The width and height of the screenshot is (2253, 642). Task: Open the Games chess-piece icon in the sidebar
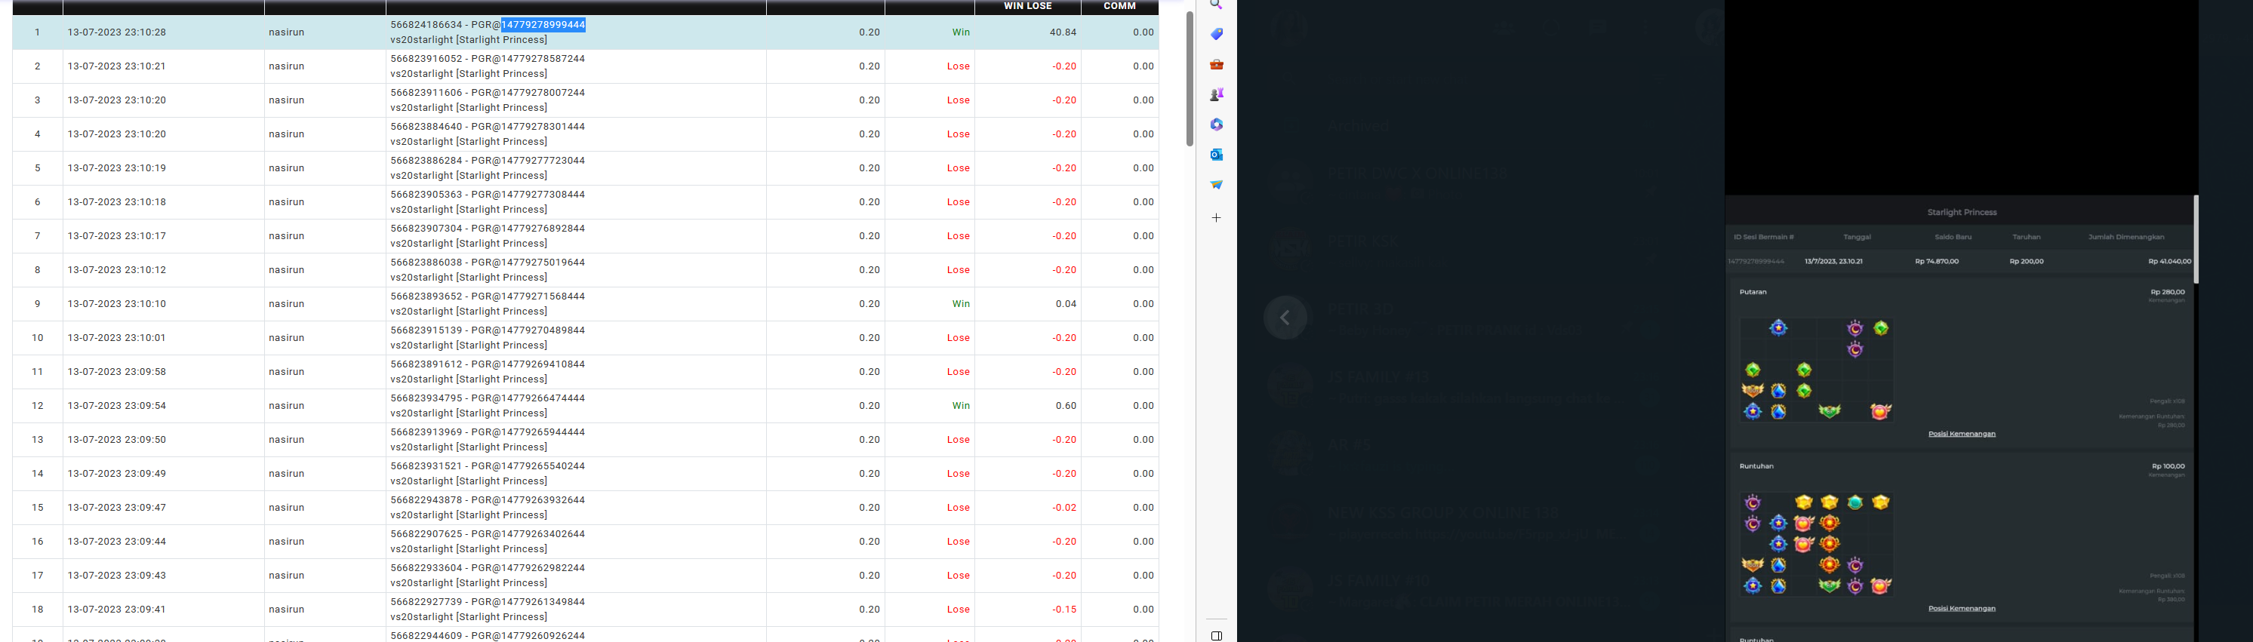point(1216,94)
